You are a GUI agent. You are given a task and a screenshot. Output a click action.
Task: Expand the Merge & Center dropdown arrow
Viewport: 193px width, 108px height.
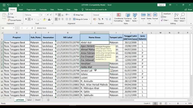[90, 19]
